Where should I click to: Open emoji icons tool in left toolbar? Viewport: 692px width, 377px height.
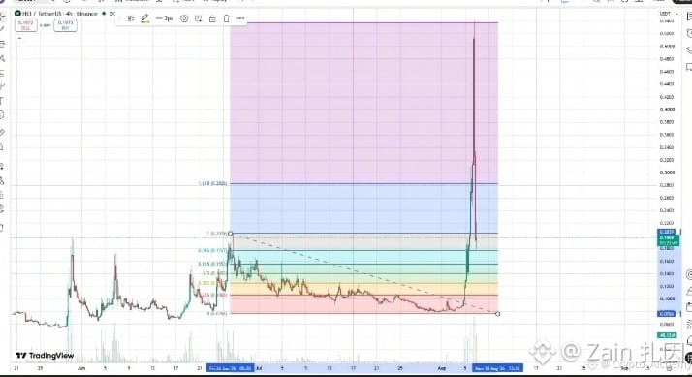tap(2, 115)
